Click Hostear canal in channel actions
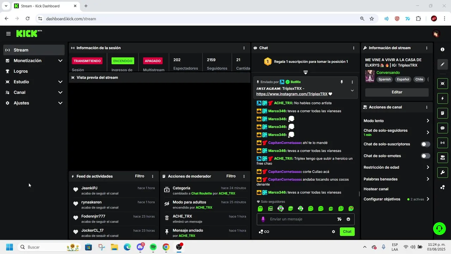 [x=376, y=189]
